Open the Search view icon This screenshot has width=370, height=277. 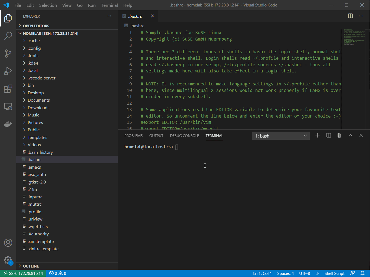[8, 36]
